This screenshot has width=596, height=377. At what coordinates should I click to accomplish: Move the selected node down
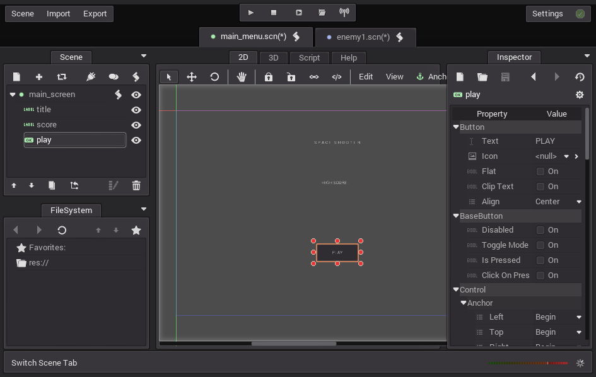(x=32, y=185)
